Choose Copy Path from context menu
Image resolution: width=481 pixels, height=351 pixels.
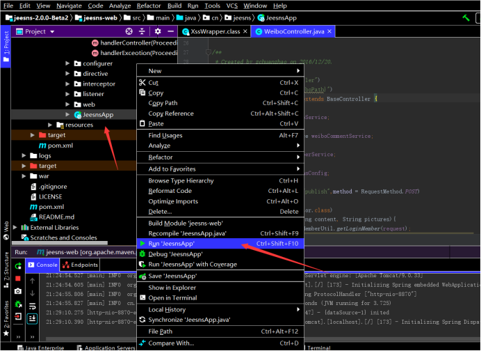click(220, 103)
